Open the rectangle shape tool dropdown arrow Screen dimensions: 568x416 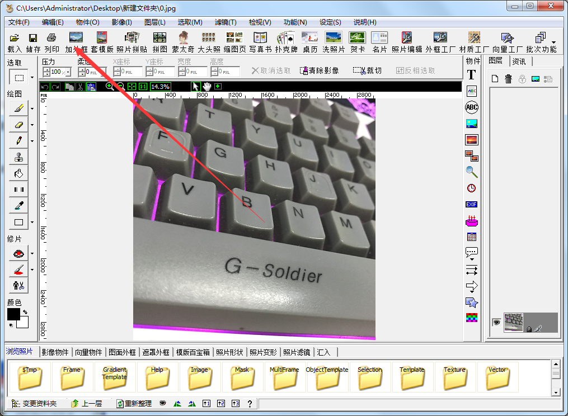coord(32,223)
